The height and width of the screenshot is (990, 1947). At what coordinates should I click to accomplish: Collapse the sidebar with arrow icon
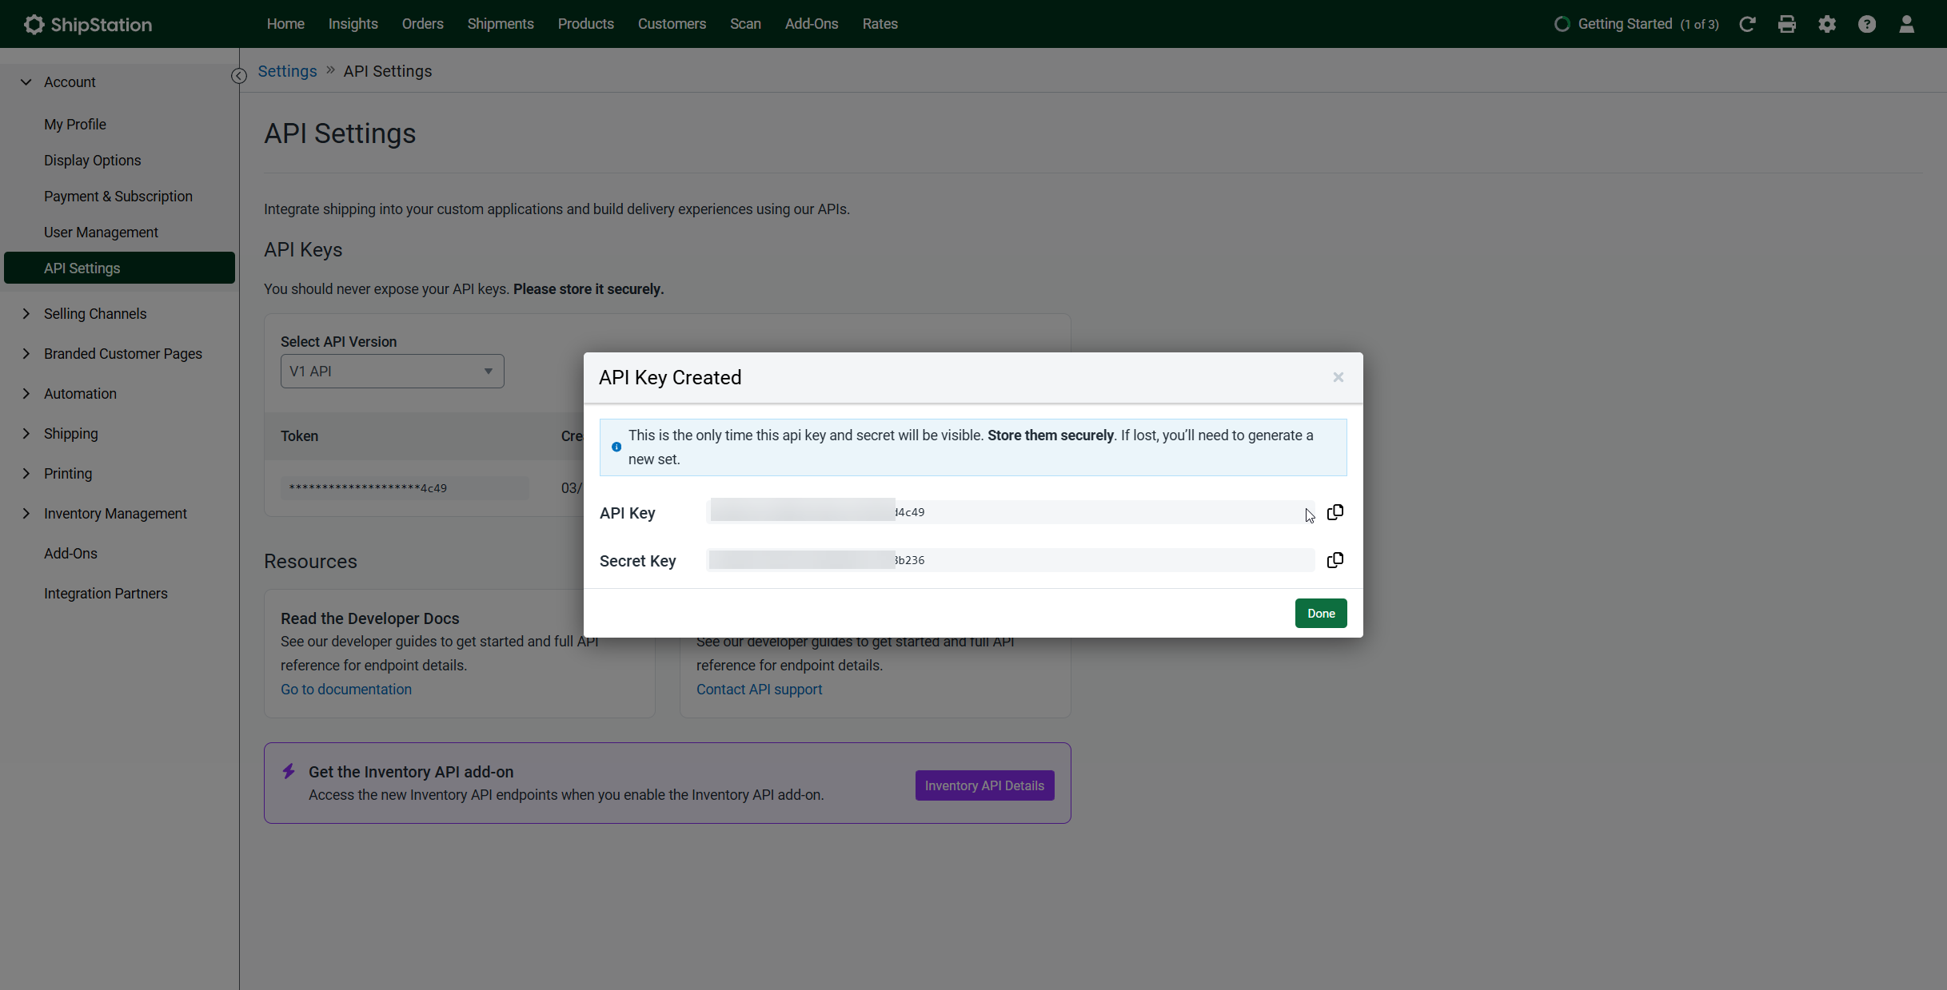(238, 76)
